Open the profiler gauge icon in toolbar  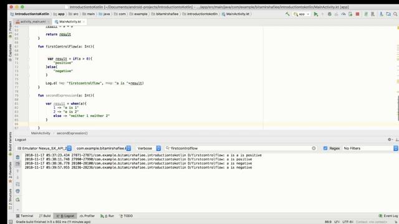coord(344,14)
